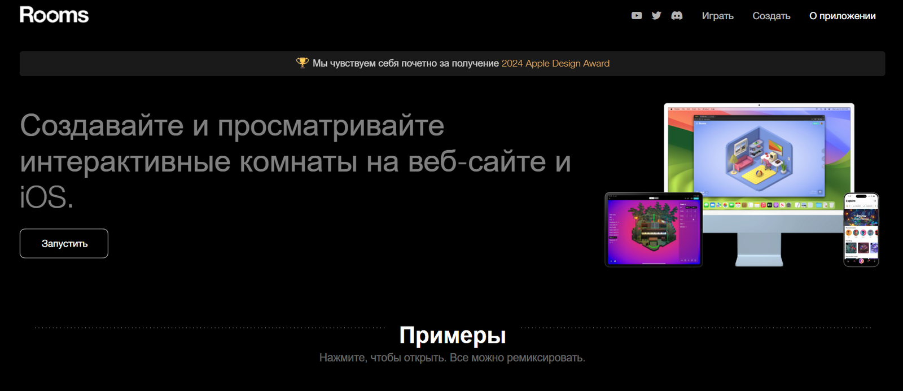
Task: Click the red Music icon in iMac dock
Action: click(x=763, y=205)
